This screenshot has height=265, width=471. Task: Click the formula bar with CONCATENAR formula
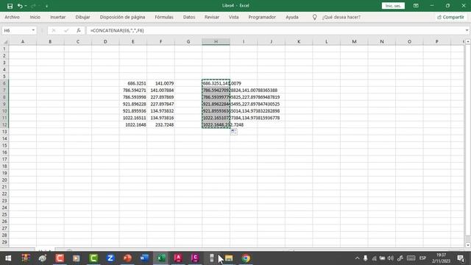click(x=275, y=30)
